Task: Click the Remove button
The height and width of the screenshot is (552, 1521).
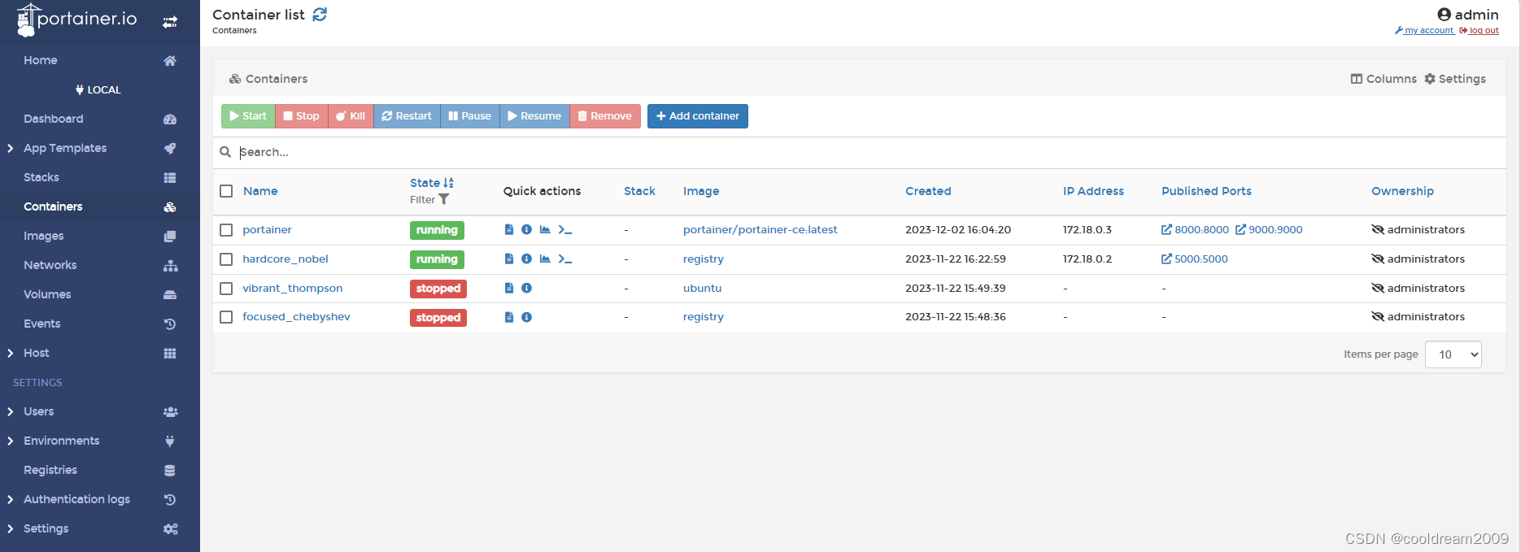Action: (605, 116)
